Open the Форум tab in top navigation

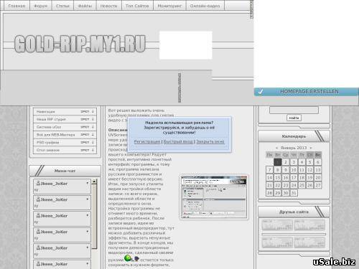click(x=40, y=6)
